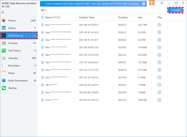Open Safari Bookmarks category
187x137 pixels.
(18, 80)
